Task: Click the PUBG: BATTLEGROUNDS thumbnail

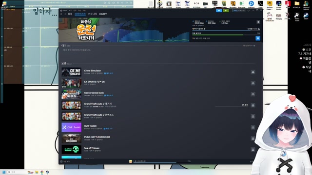Action: (x=72, y=138)
